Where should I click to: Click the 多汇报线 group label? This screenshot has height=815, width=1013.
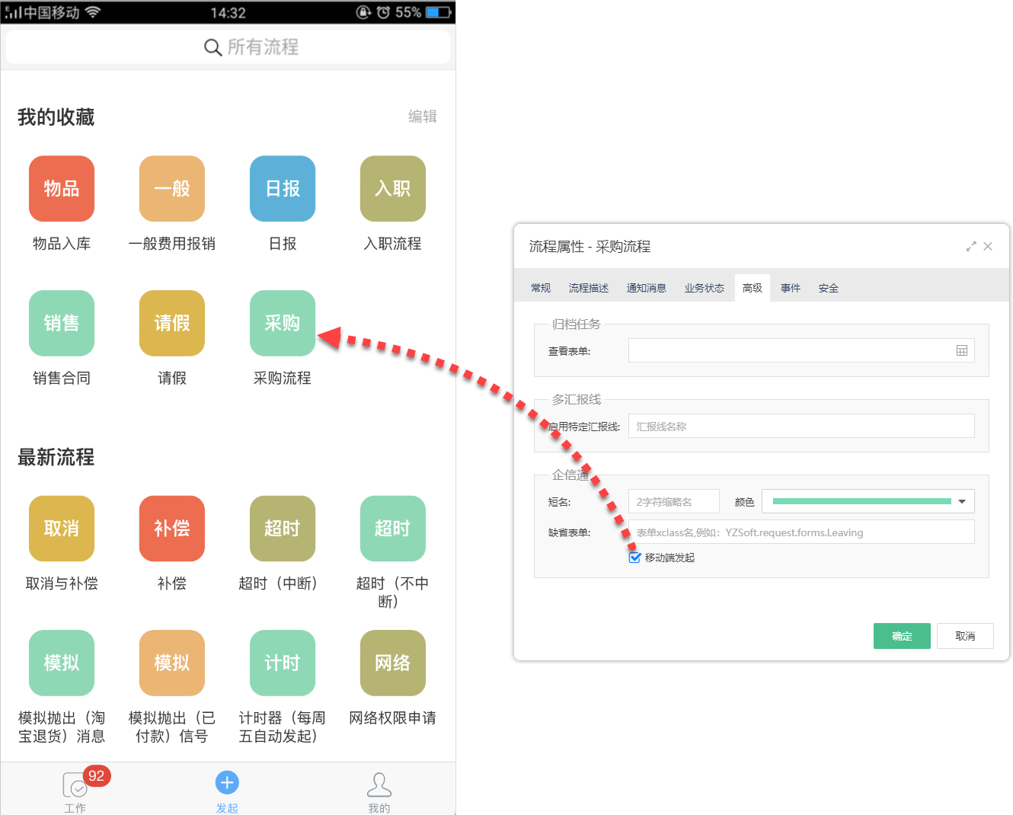[x=577, y=399]
